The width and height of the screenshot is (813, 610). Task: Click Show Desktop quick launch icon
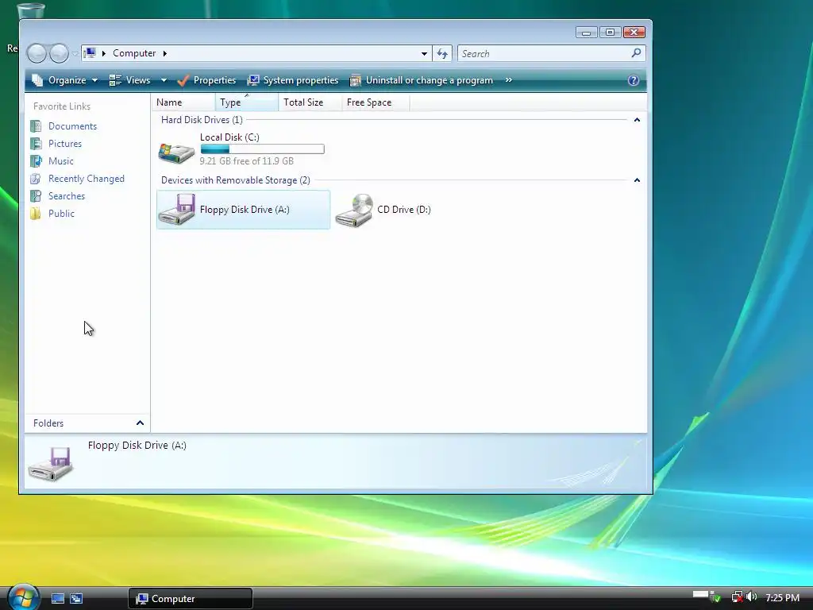tap(57, 599)
